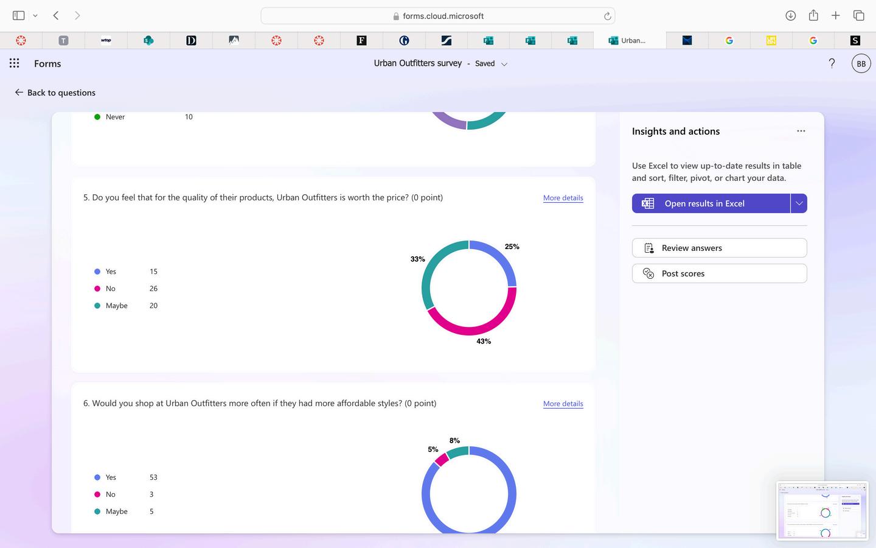Click the "8%" chart label in question 6

point(454,441)
